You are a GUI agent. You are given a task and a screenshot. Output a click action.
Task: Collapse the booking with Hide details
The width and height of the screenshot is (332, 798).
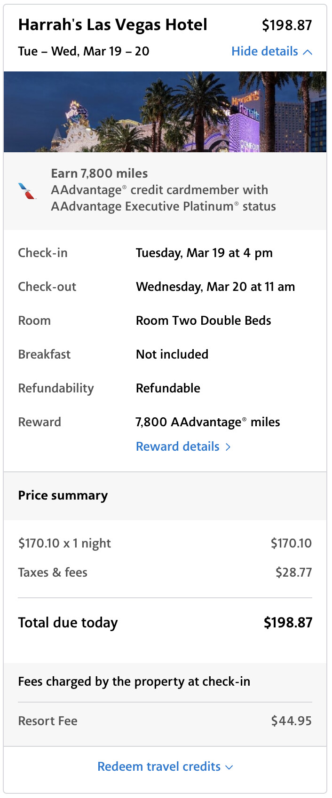(x=265, y=51)
